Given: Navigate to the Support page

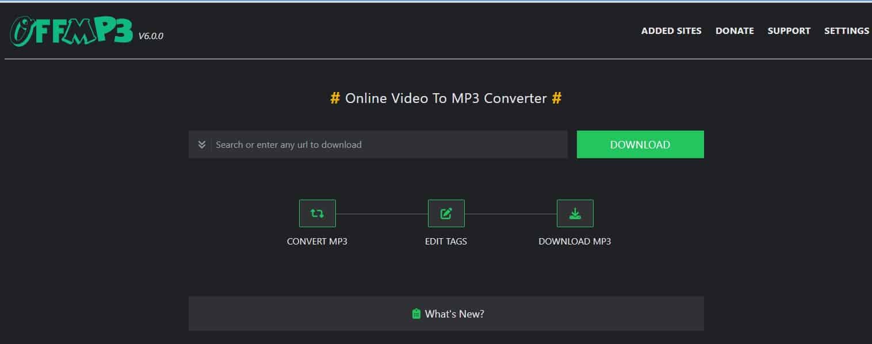Looking at the screenshot, I should pos(789,30).
